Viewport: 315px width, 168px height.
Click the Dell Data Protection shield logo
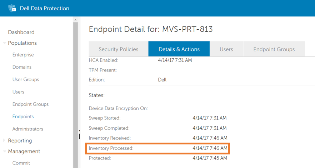point(12,8)
